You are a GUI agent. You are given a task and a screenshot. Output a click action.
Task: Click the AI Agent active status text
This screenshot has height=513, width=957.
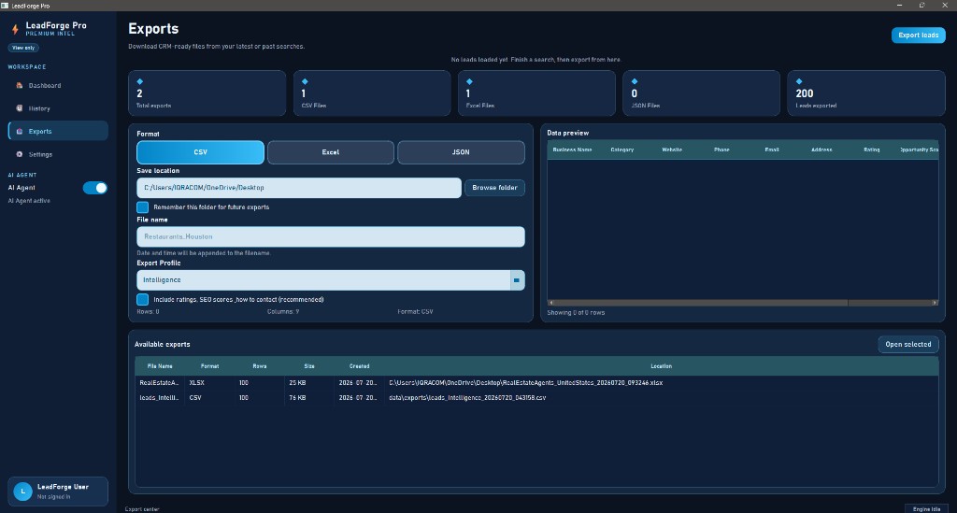coord(29,201)
